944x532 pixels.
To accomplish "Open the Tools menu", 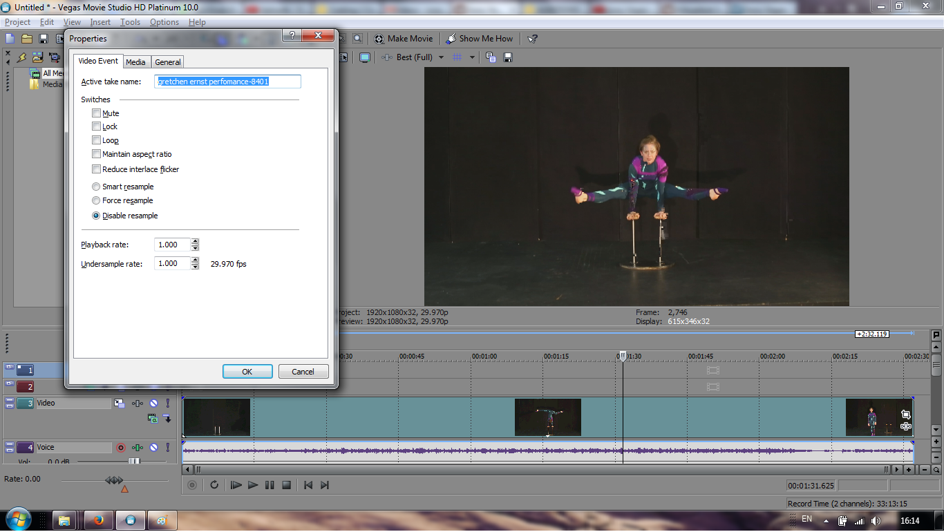I will (x=130, y=22).
